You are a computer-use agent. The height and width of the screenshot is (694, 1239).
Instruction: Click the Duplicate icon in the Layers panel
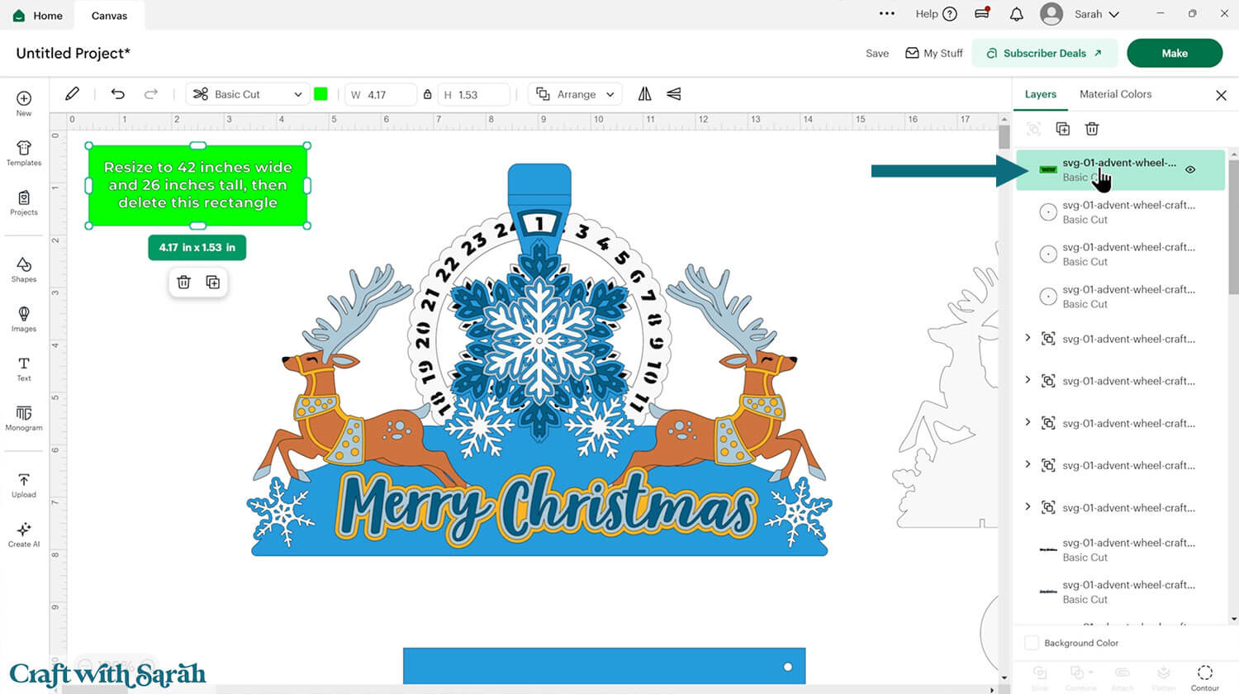(1063, 129)
